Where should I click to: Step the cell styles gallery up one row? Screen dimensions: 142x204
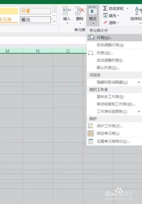pos(54,9)
